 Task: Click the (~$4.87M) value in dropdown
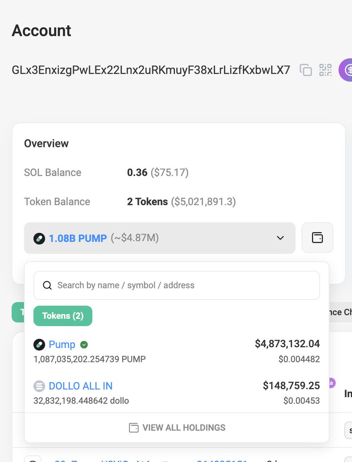pyautogui.click(x=135, y=238)
